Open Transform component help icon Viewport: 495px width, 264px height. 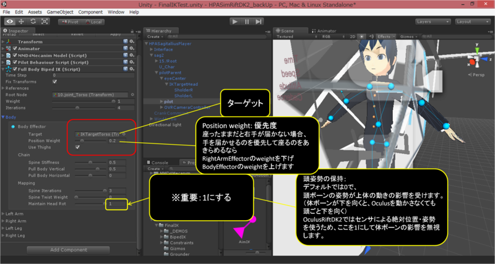(126, 41)
